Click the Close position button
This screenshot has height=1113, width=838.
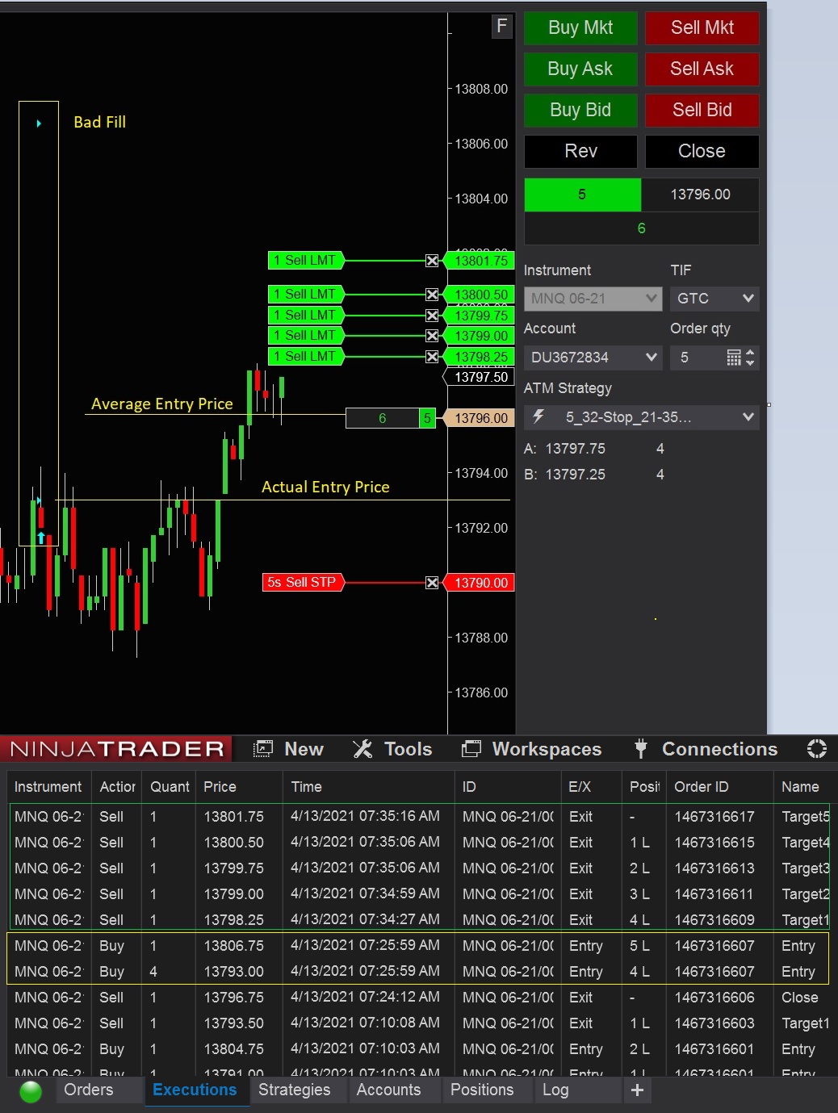[x=702, y=151]
